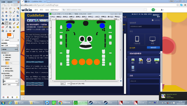
Task: Collapse the categories section
Action: click(x=160, y=75)
